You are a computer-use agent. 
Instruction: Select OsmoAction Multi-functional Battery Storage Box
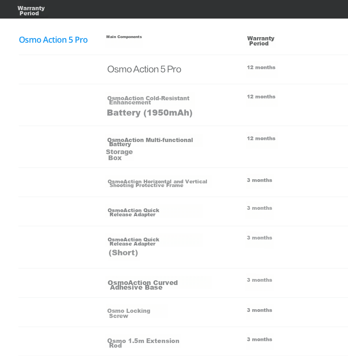[x=149, y=149]
